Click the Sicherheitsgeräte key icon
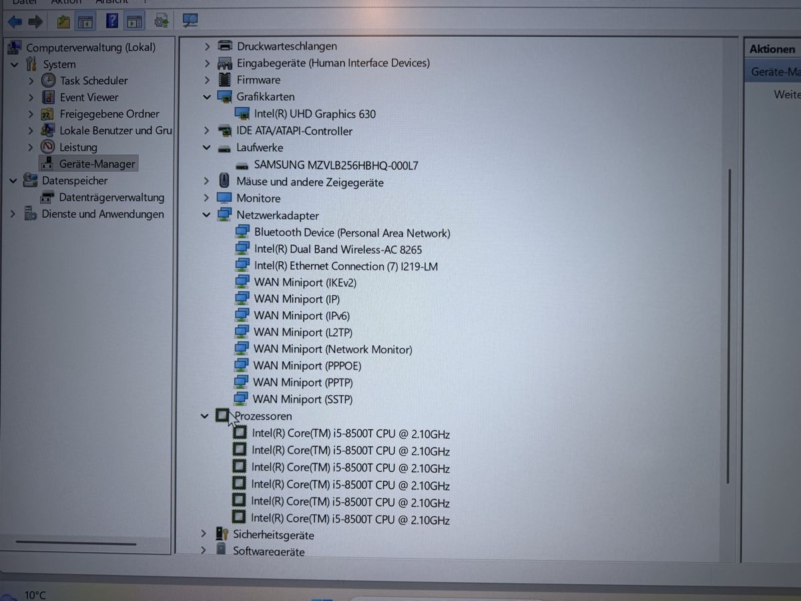The width and height of the screenshot is (801, 601). click(222, 534)
